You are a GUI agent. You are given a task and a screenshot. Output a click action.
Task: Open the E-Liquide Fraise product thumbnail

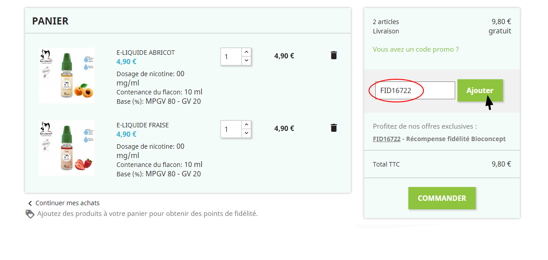click(66, 148)
